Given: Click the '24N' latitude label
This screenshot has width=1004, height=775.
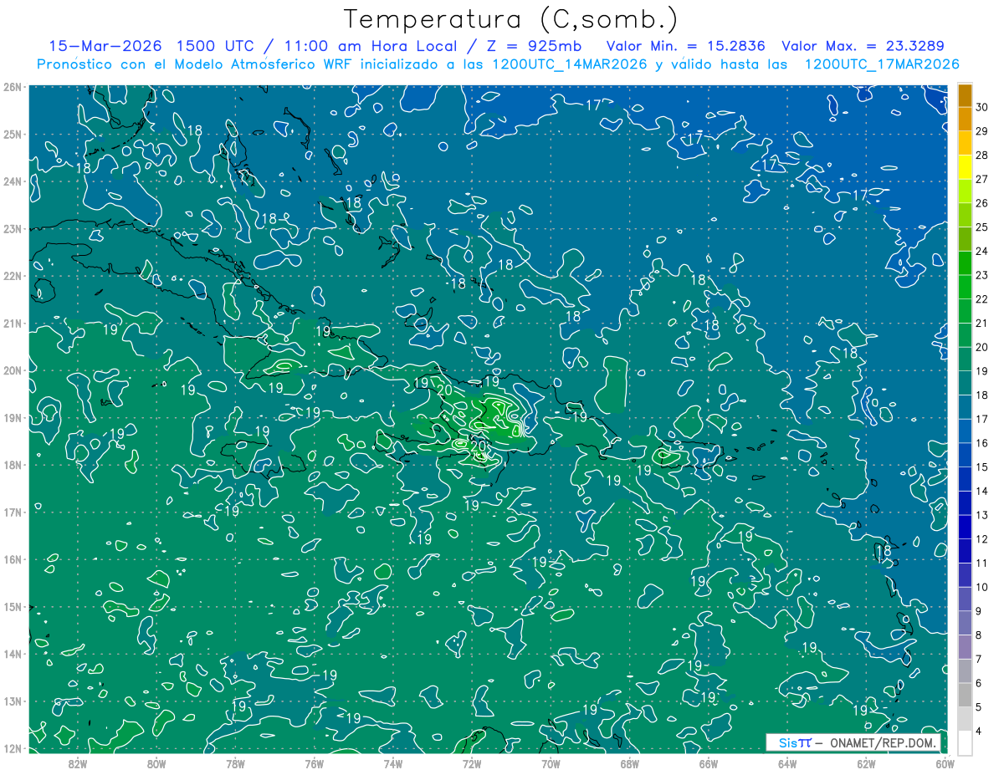Looking at the screenshot, I should tap(12, 181).
